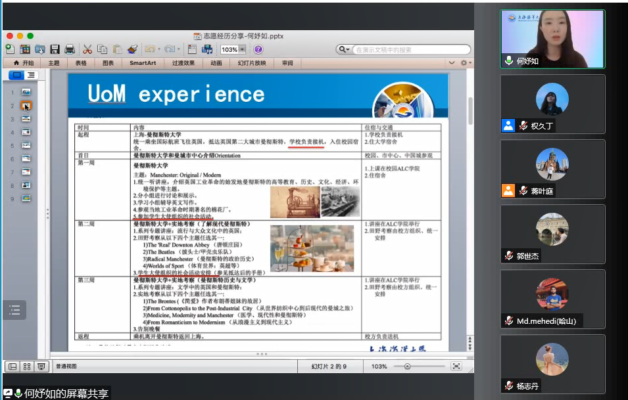This screenshot has width=628, height=400.
Task: Cut selection with the scissors icon
Action: tap(87, 49)
